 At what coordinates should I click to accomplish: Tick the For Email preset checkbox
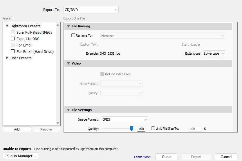click(13, 45)
